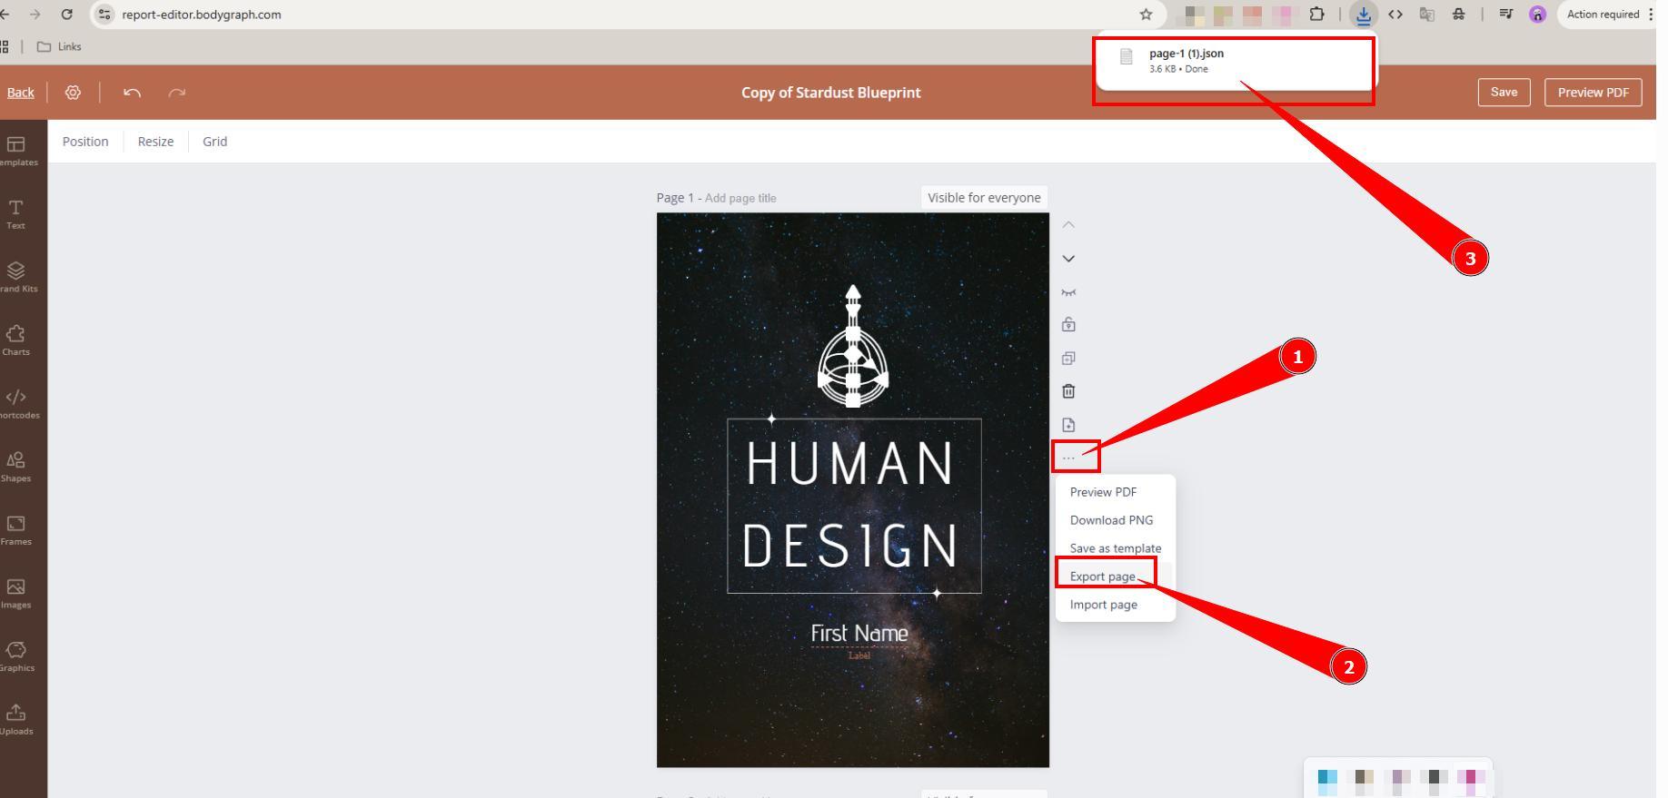The width and height of the screenshot is (1668, 798).
Task: Click the undo arrow icon
Action: [132, 93]
